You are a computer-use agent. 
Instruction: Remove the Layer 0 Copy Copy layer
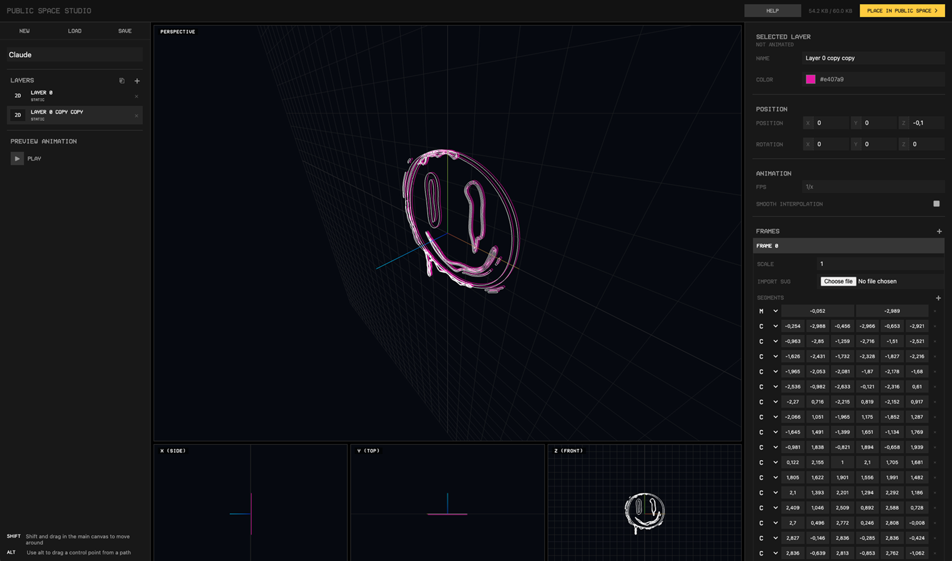pos(136,115)
